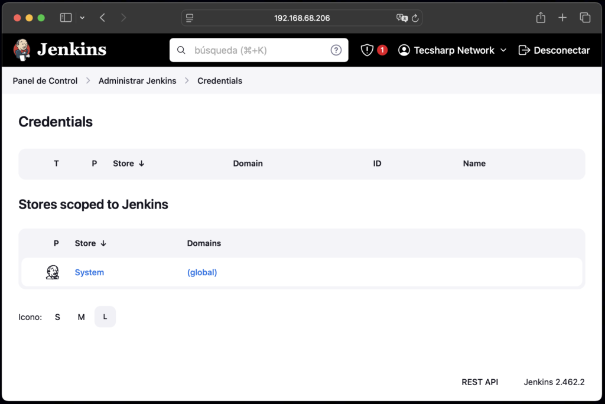
Task: Click the Desconectar logout icon
Action: point(524,50)
